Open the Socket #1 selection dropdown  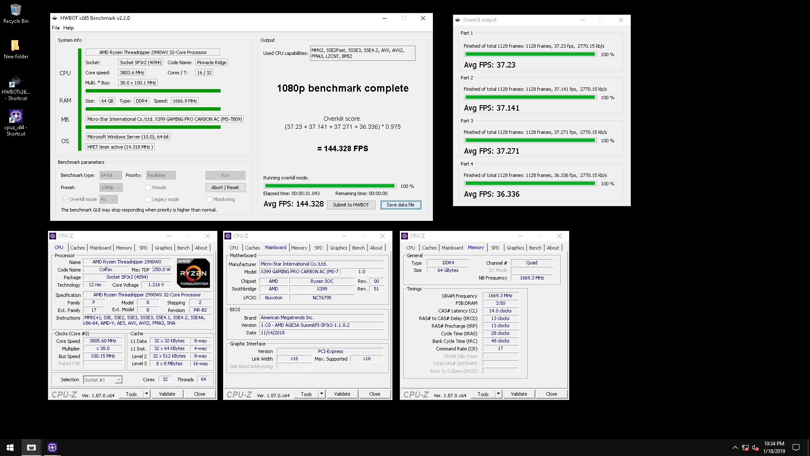pos(103,380)
